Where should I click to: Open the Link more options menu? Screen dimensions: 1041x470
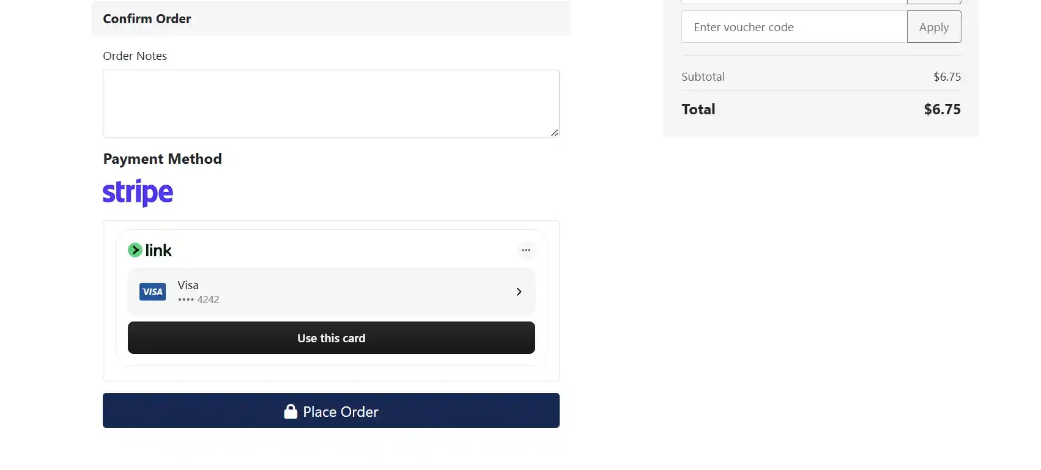526,250
